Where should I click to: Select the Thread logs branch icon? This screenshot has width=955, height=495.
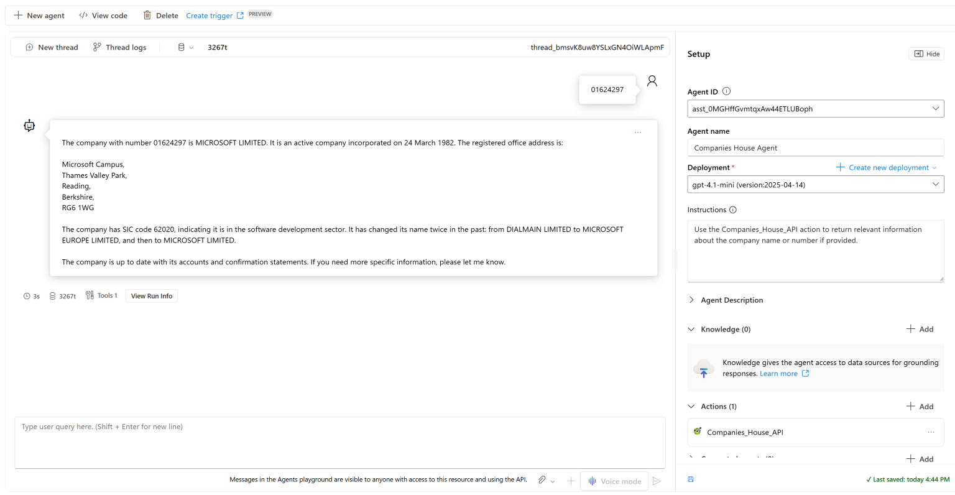(97, 47)
